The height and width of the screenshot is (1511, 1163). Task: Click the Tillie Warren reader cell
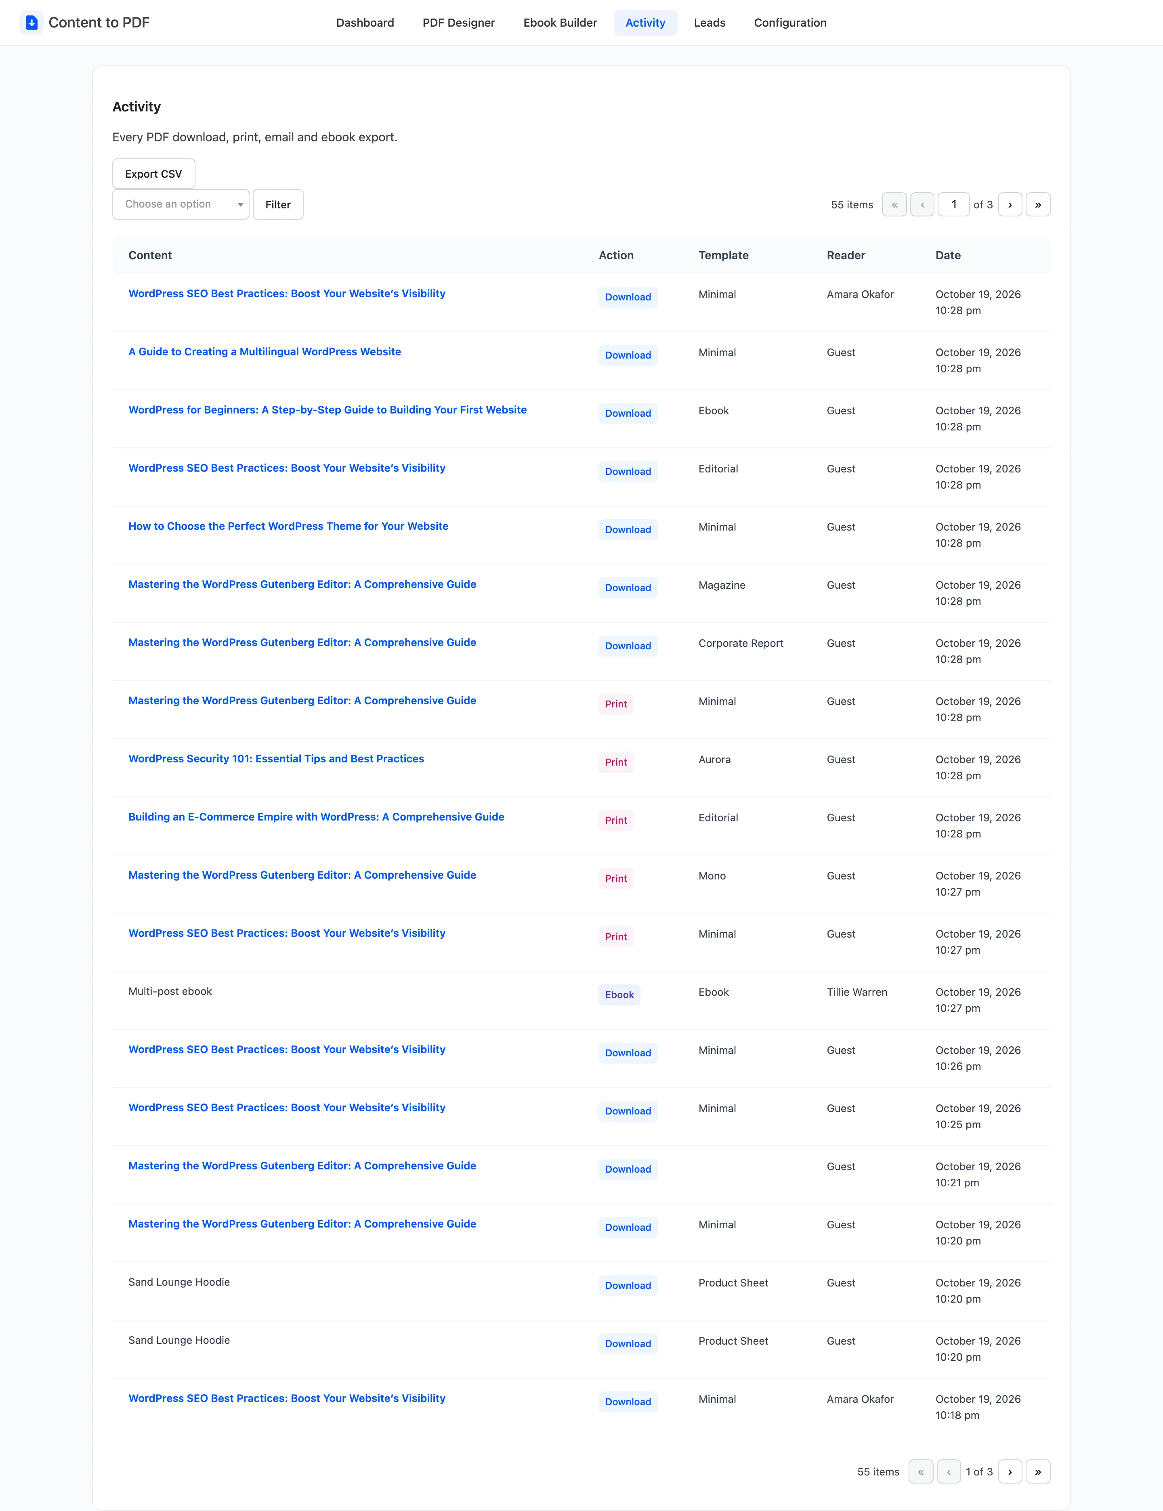pyautogui.click(x=857, y=991)
